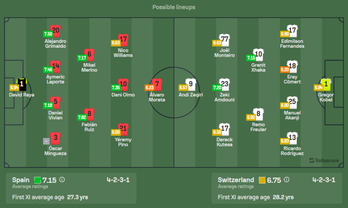Click Spain's green average rating square

click(x=37, y=180)
